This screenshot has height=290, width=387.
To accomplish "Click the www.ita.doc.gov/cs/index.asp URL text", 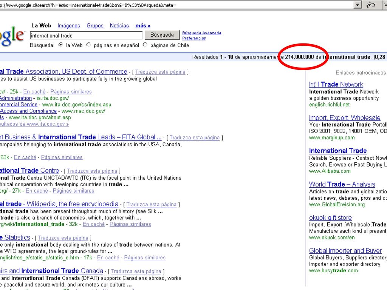I will tap(77, 104).
